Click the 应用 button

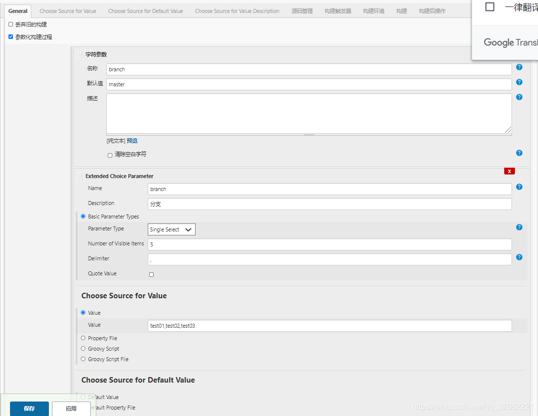pyautogui.click(x=71, y=408)
